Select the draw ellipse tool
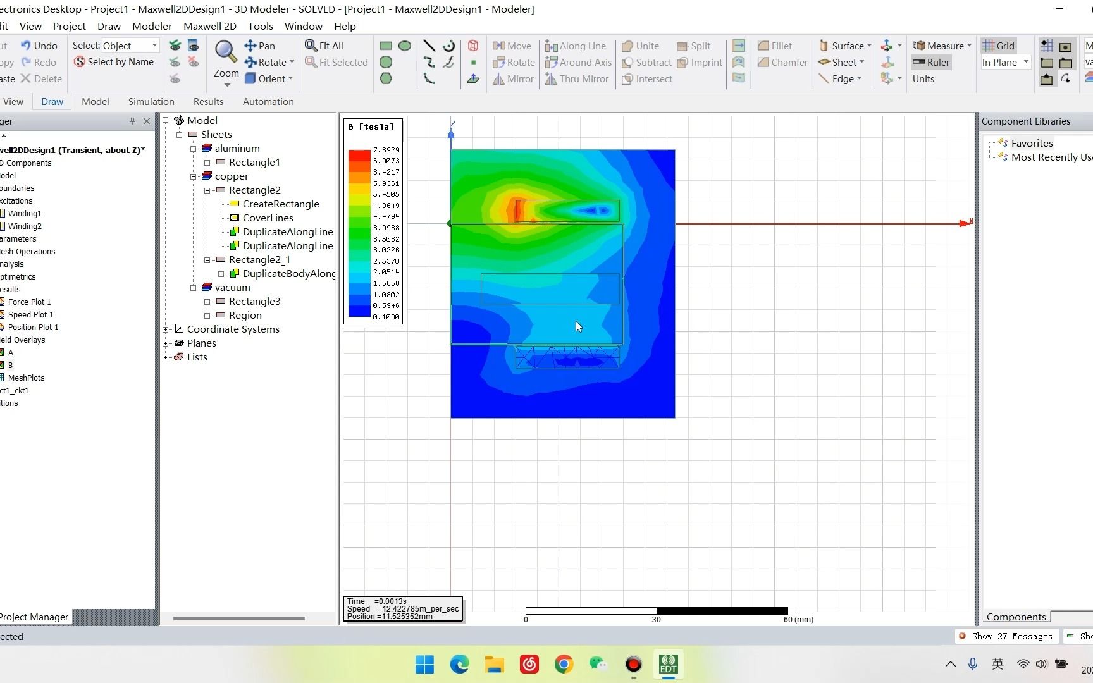This screenshot has width=1093, height=683. point(405,46)
